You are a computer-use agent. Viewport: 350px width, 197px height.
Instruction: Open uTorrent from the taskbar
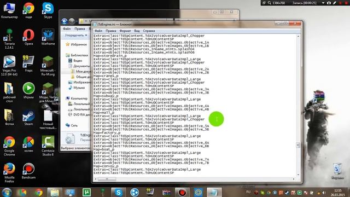86,192
